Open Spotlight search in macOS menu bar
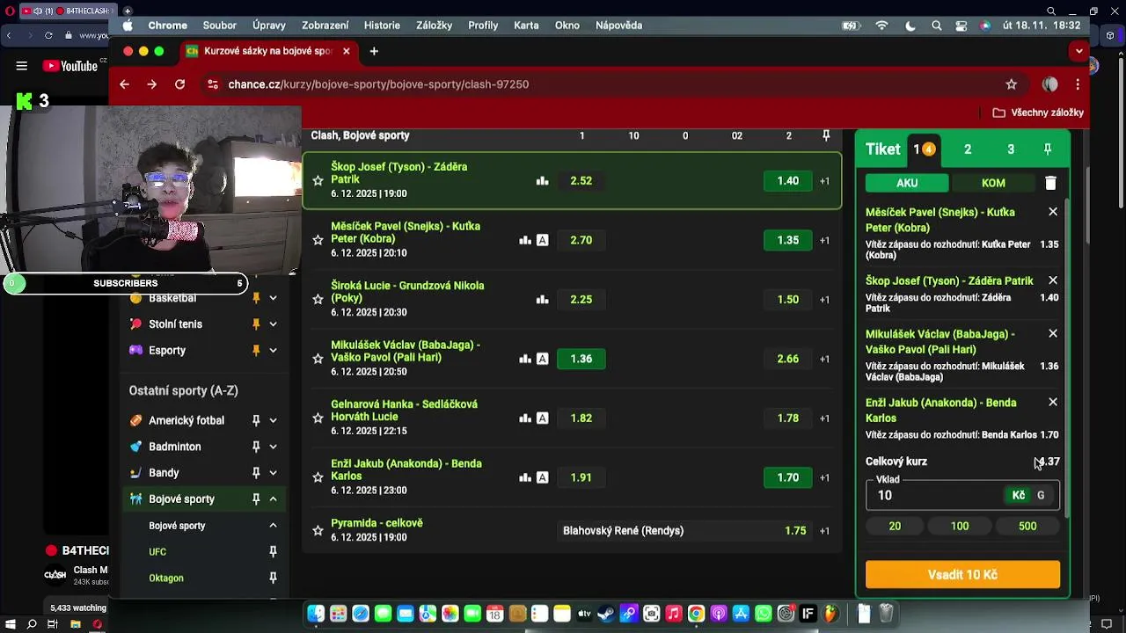Image resolution: width=1126 pixels, height=633 pixels. click(937, 25)
